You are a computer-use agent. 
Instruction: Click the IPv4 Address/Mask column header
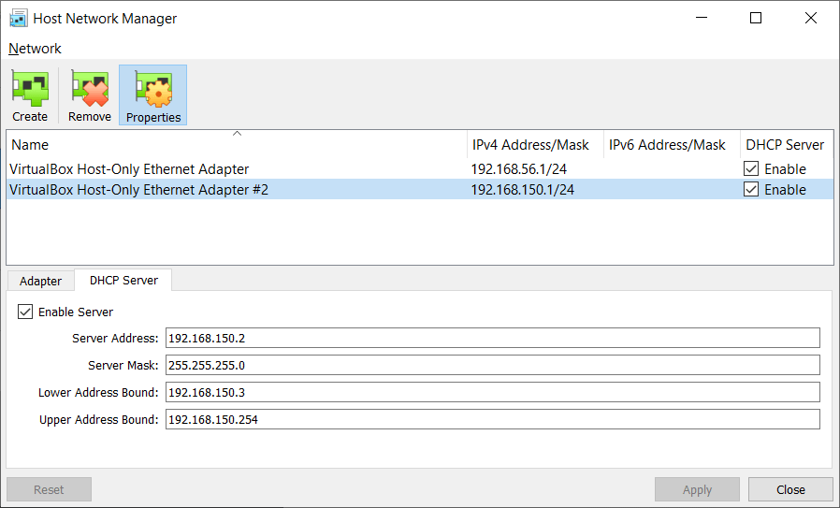tap(530, 145)
